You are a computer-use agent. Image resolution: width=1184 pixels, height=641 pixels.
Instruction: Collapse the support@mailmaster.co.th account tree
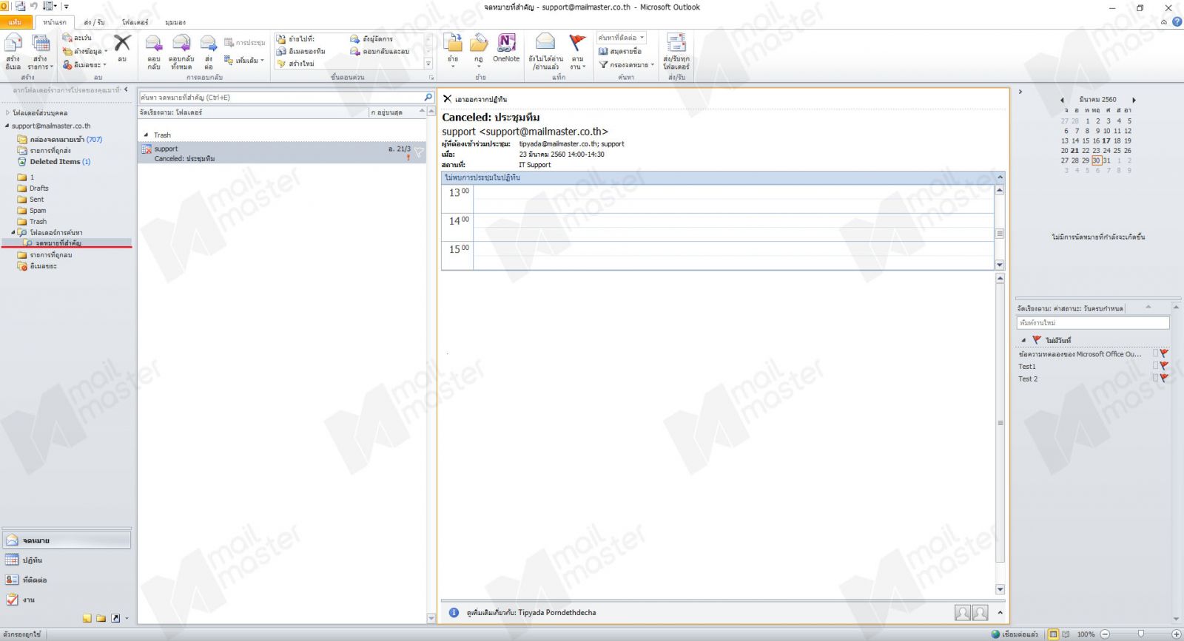[7, 126]
